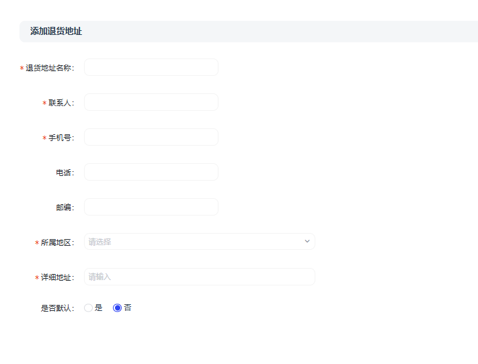Image resolution: width=478 pixels, height=364 pixels.
Task: Focus the 详细地址 请输入 field
Action: (199, 277)
